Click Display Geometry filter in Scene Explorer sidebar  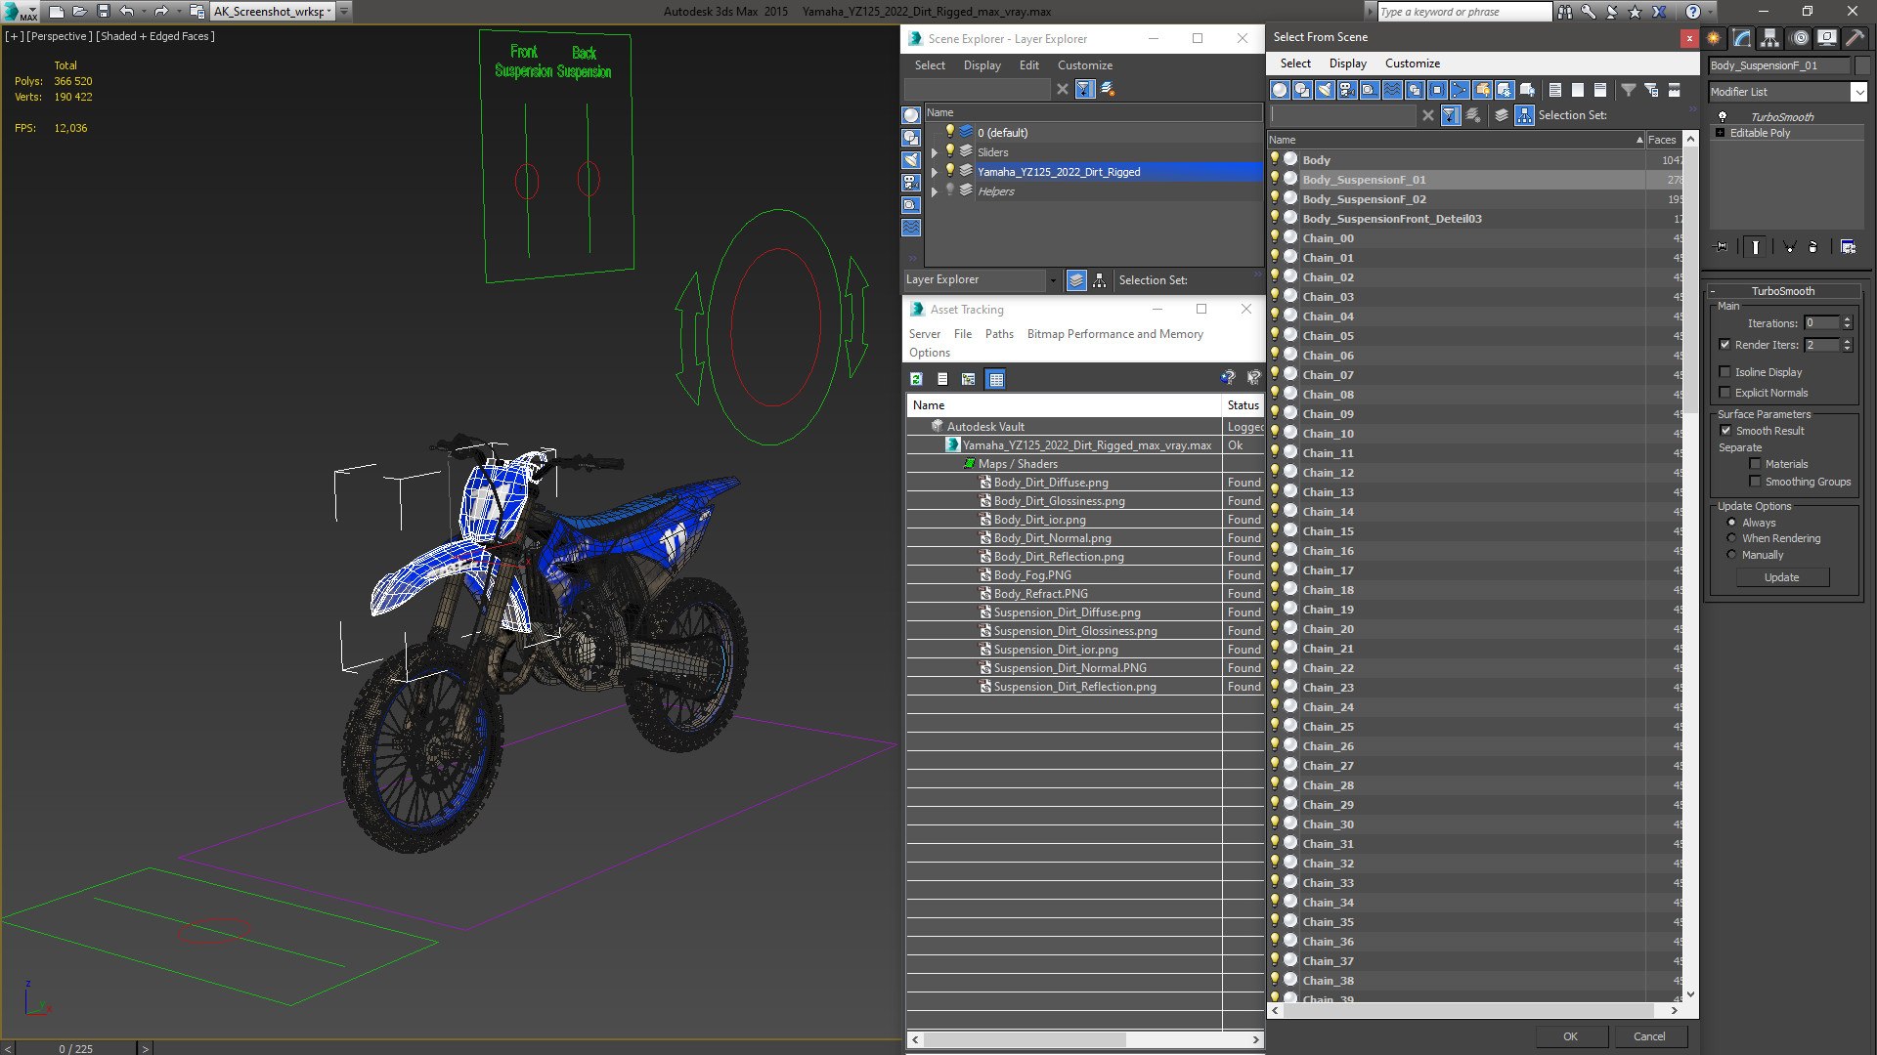tap(911, 115)
